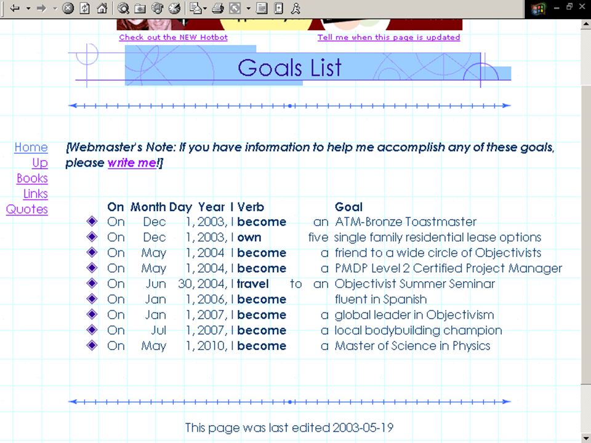Click the diamond bullet beside PMDP Level 2
591x443 pixels.
click(x=92, y=268)
